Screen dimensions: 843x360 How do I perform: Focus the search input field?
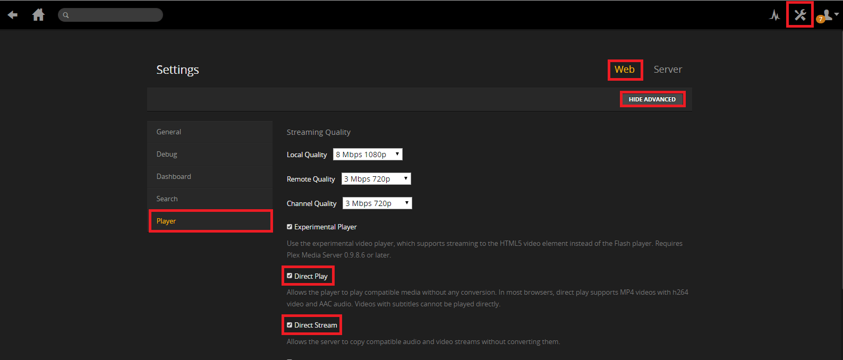point(115,15)
